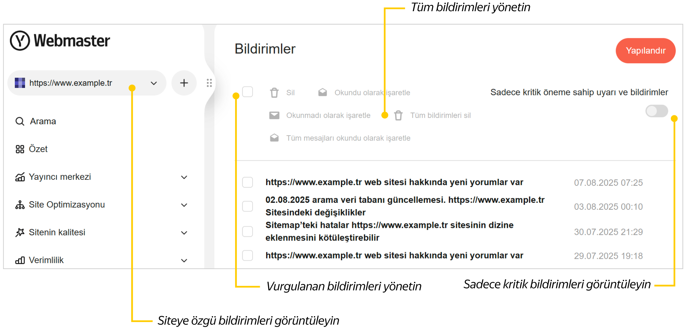Click the open envelope icon for Okundu olarak işaretle
The height and width of the screenshot is (328, 687).
[322, 93]
